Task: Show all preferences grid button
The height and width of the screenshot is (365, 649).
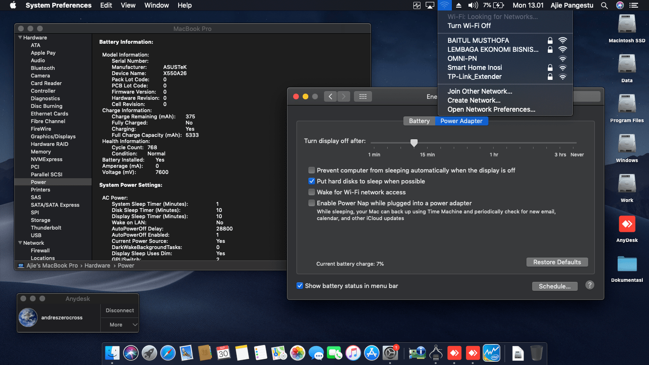Action: (x=363, y=96)
